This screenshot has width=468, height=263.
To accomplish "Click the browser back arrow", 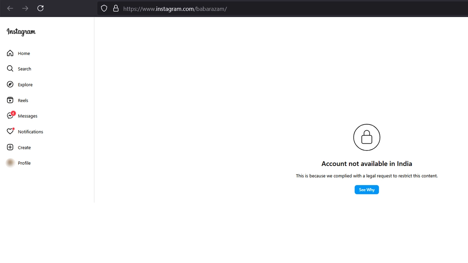I will pos(10,8).
